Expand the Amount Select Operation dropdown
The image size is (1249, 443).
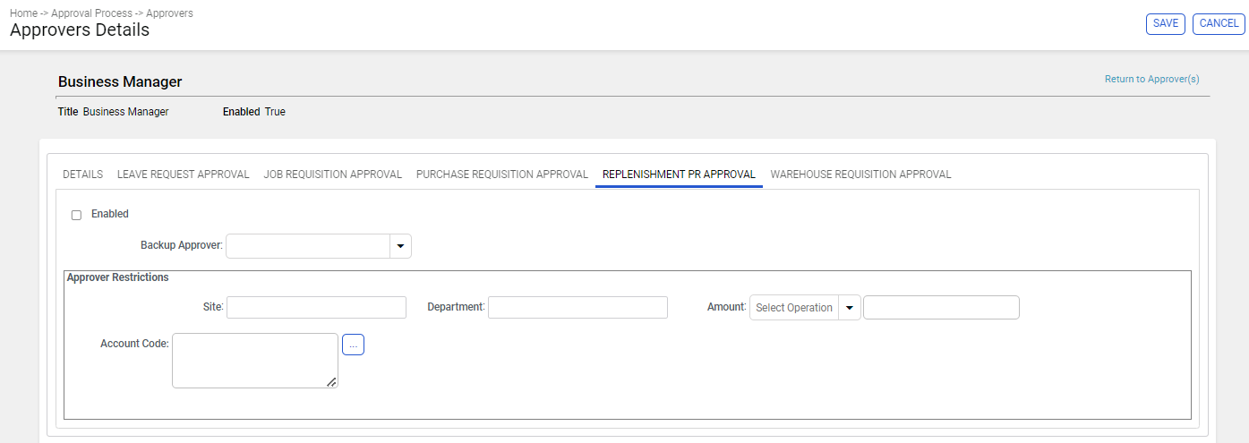coord(849,308)
